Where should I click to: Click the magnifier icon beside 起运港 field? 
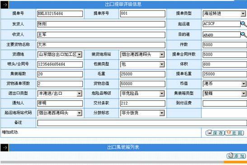[243, 24]
